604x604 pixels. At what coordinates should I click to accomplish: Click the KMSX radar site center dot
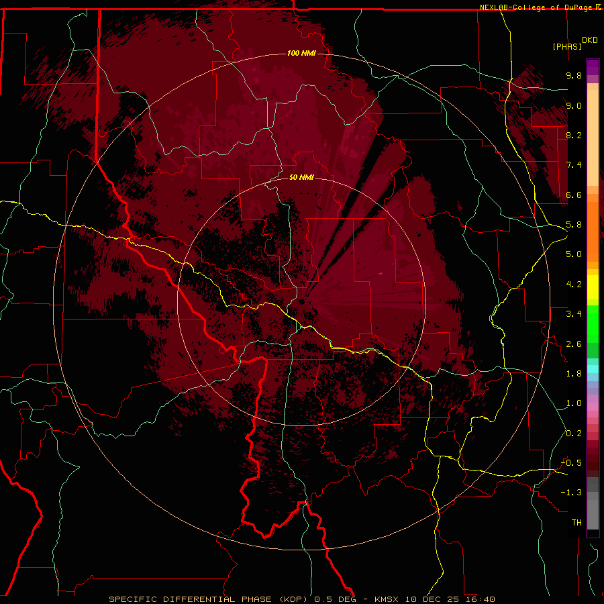pos(302,301)
